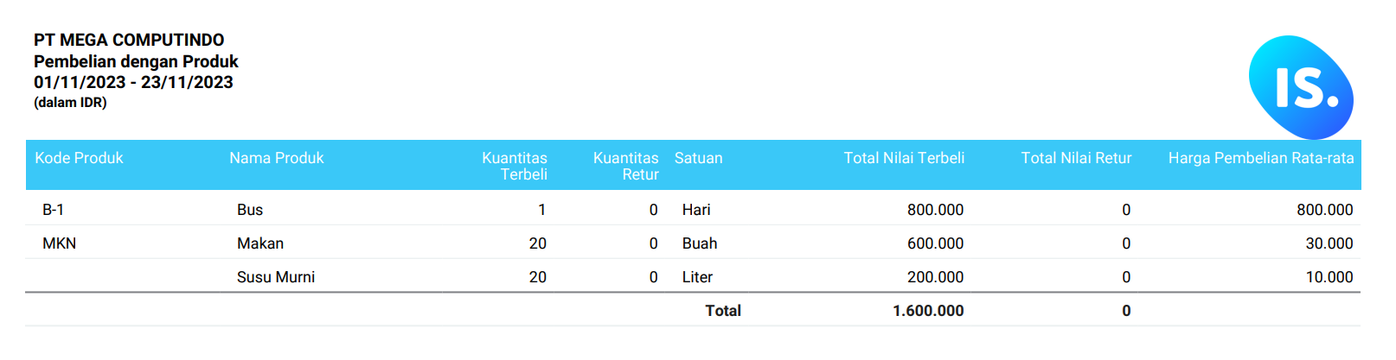The image size is (1396, 360).
Task: Click the 600.000 value in Makan row
Action: pos(935,243)
